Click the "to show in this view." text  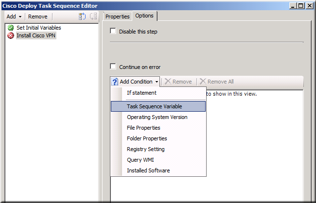tap(231, 94)
